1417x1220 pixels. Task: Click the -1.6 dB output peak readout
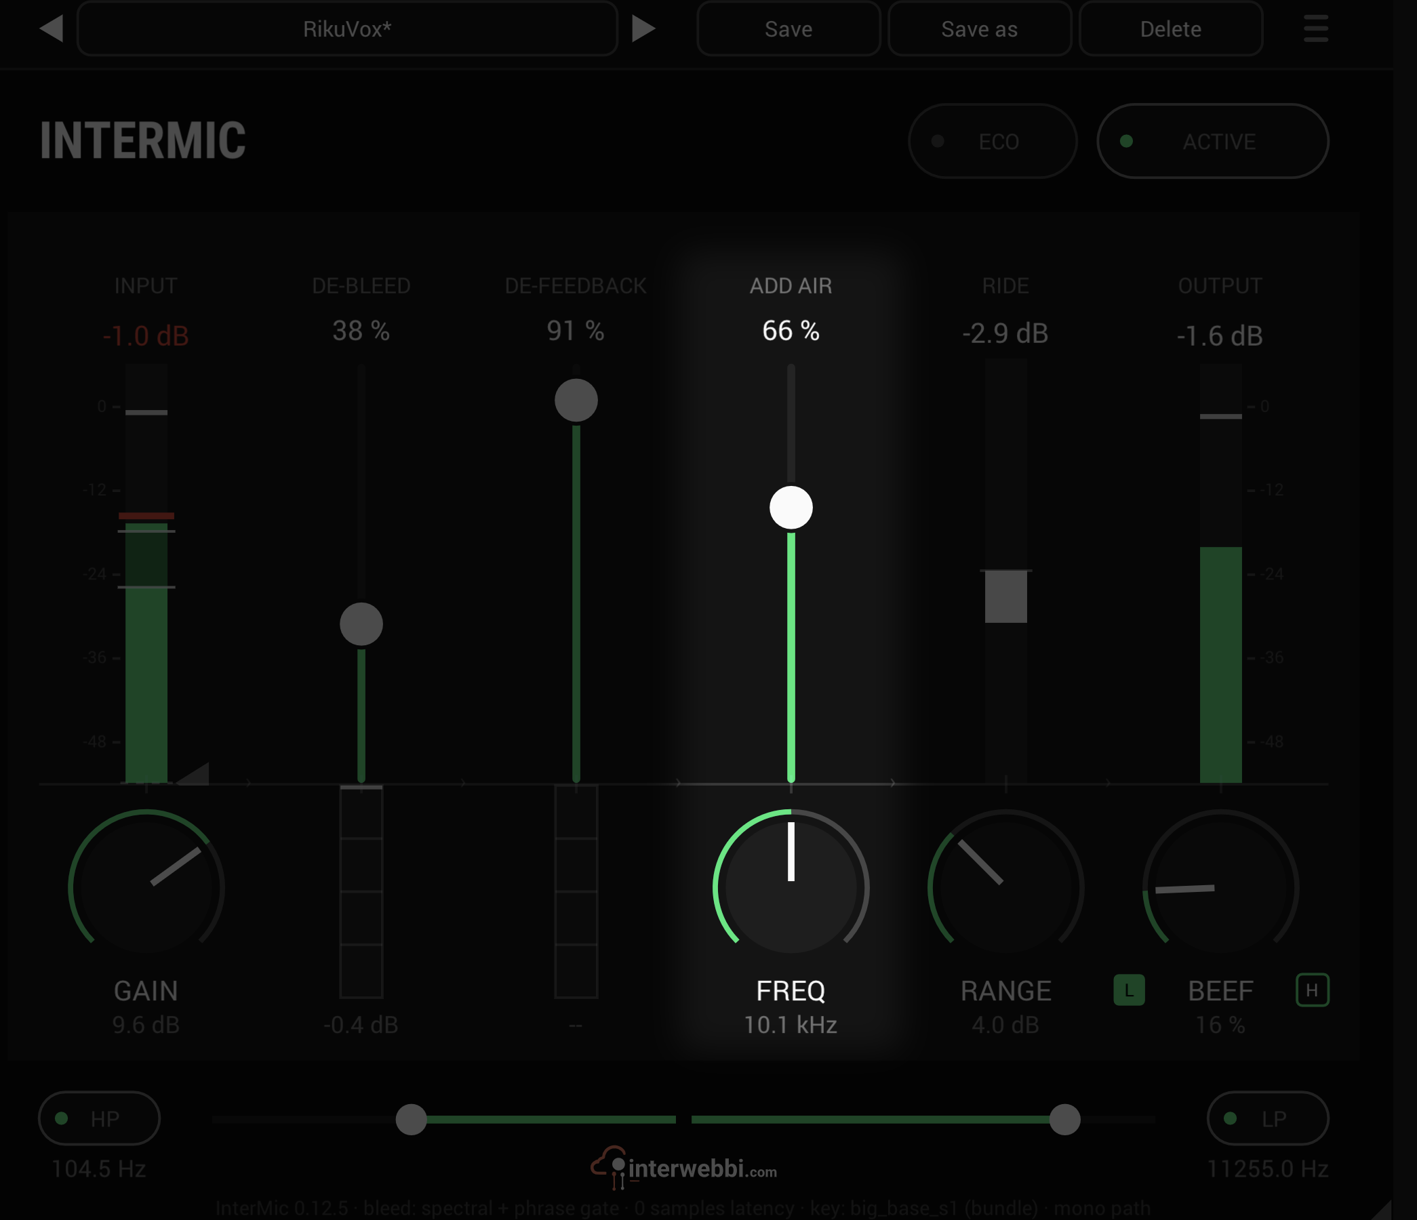click(1220, 335)
